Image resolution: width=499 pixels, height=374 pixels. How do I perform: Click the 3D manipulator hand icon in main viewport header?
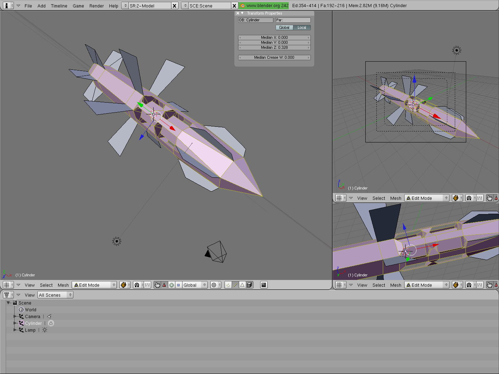coord(157,285)
